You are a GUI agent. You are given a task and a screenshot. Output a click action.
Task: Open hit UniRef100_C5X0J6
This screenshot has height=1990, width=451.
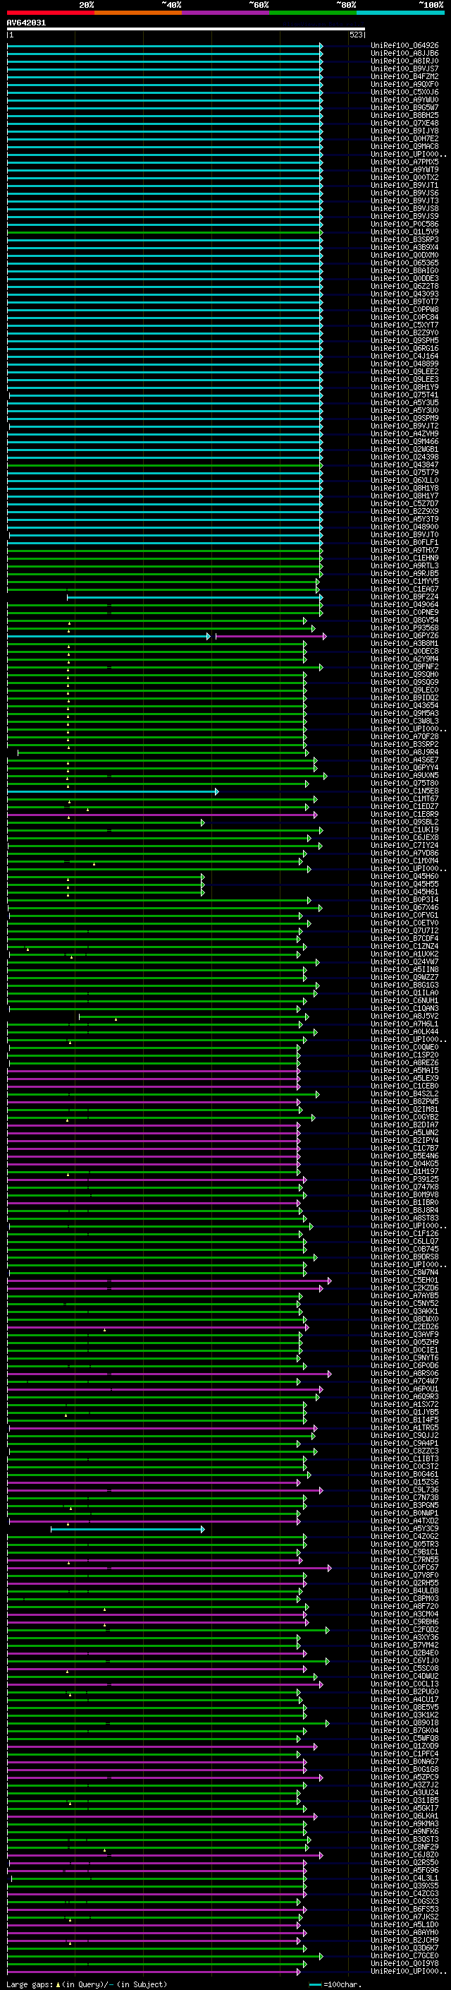tap(404, 92)
